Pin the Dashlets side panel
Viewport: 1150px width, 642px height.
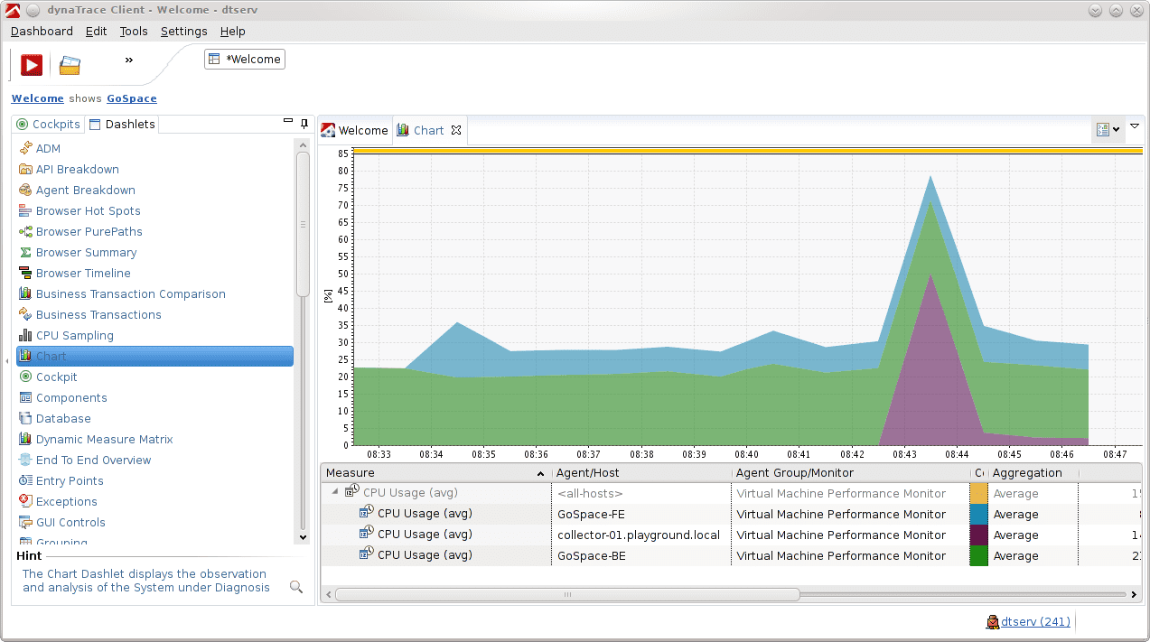(304, 124)
